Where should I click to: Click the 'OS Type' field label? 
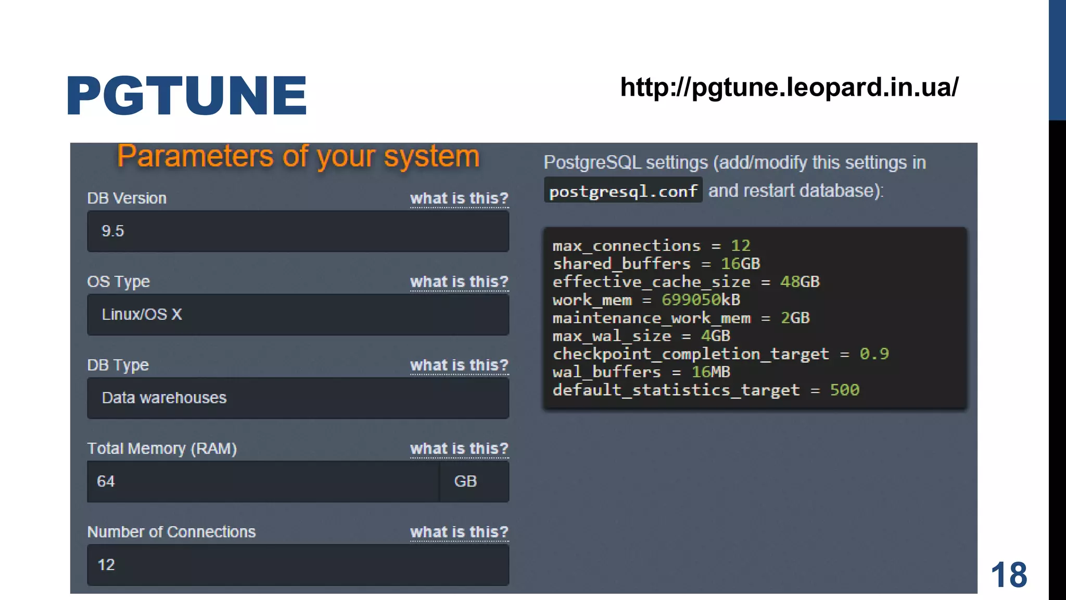(119, 282)
